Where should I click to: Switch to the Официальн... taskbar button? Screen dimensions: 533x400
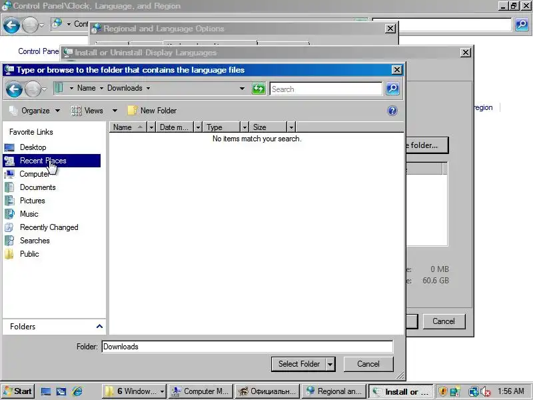268,391
